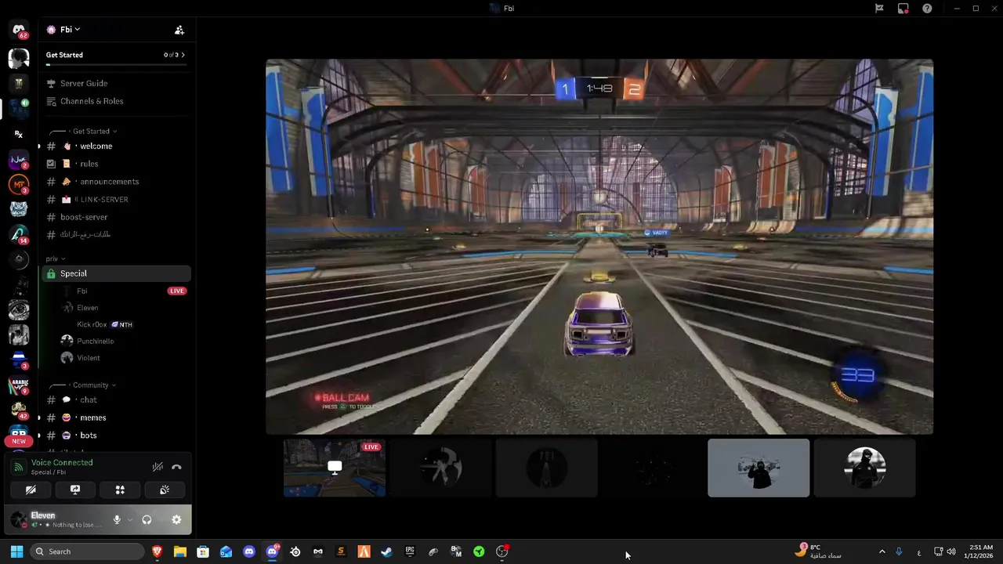Screen dimensions: 1003x564
Task: Open the memes channel
Action: pyautogui.click(x=116, y=418)
